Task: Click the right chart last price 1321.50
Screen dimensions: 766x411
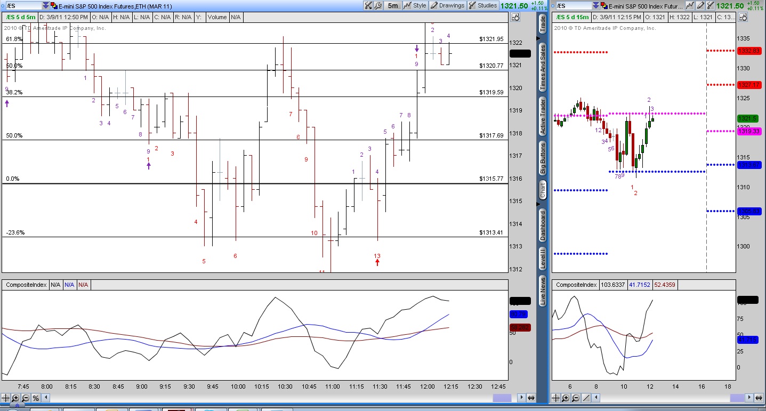Action: [x=730, y=5]
